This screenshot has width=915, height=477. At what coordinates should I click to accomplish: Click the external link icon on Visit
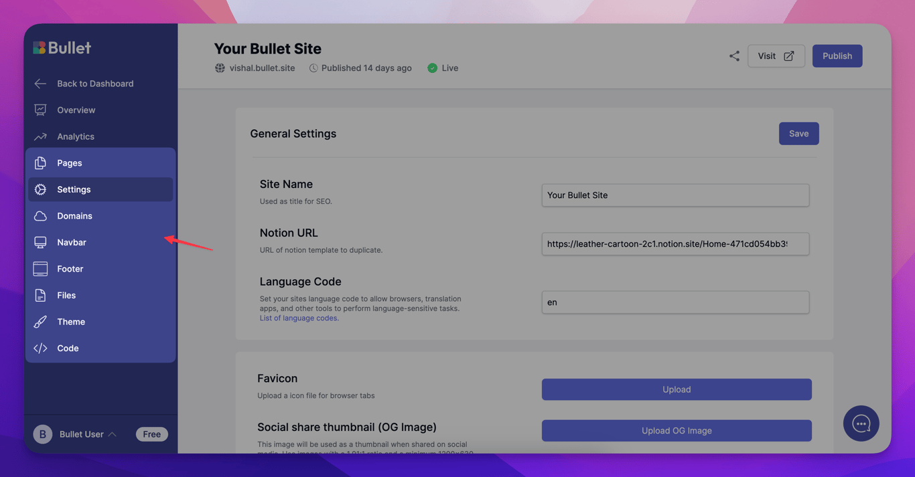[789, 56]
